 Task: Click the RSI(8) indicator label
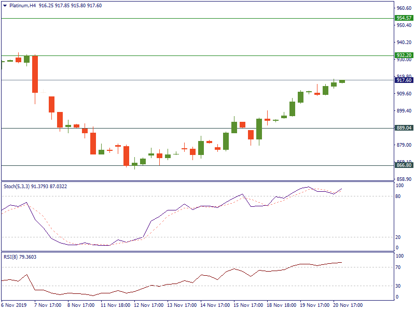point(11,257)
